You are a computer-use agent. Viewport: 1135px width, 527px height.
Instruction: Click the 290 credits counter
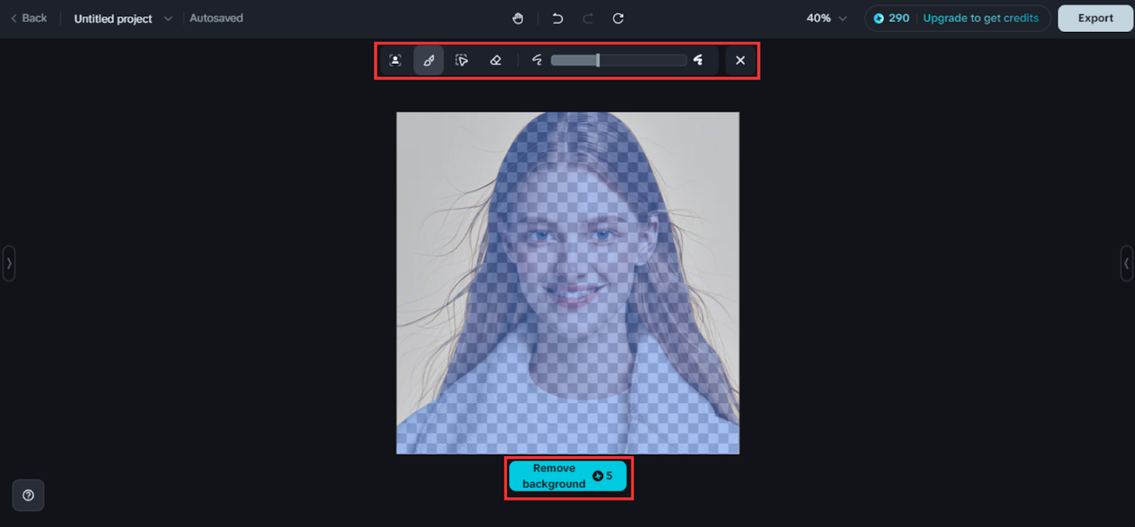pos(892,18)
